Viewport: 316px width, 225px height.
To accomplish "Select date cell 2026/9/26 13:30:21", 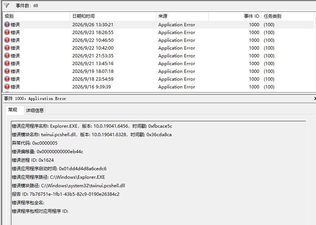I will pos(93,25).
